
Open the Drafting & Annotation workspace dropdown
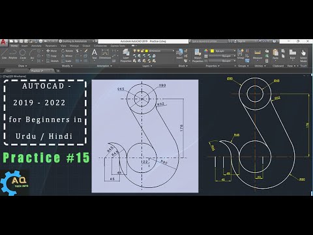[78, 41]
